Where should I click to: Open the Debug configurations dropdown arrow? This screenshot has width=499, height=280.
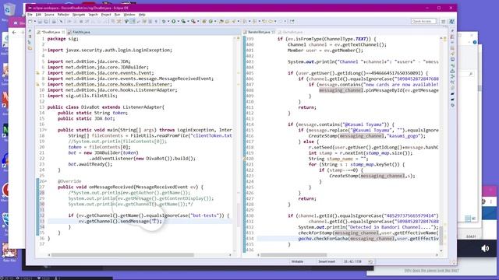pyautogui.click(x=168, y=21)
